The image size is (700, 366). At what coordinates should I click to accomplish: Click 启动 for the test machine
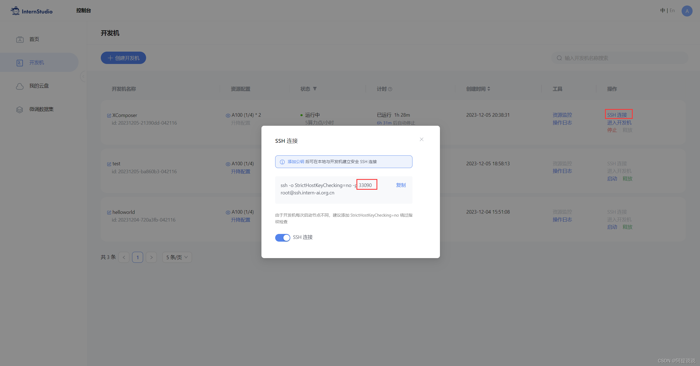612,178
